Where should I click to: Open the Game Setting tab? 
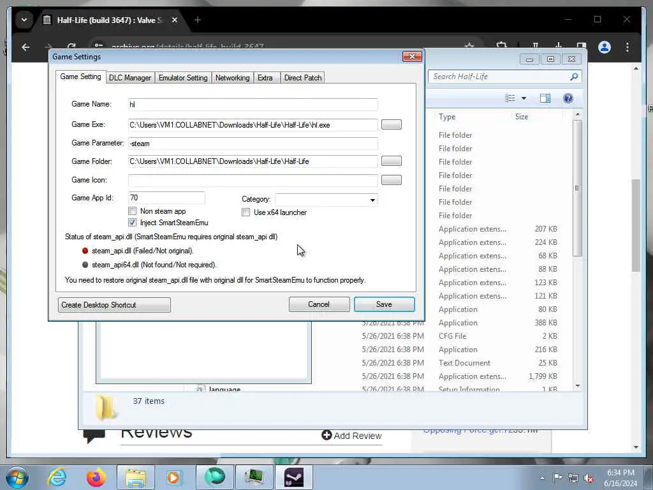pyautogui.click(x=80, y=77)
